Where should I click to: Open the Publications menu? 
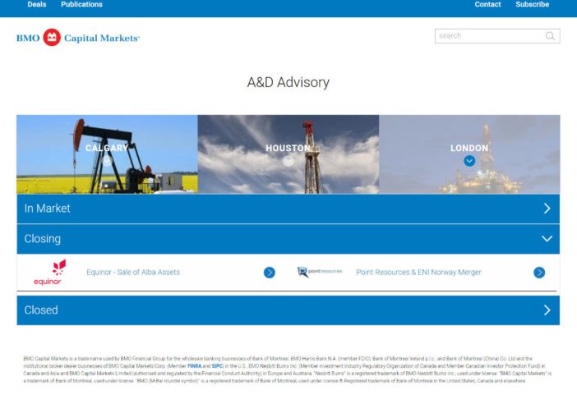(81, 4)
